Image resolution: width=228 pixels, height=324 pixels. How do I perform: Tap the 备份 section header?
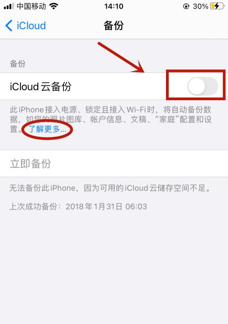(x=18, y=64)
